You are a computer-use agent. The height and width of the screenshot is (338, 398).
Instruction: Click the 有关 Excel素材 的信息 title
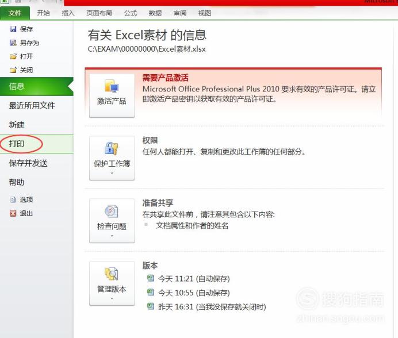147,35
